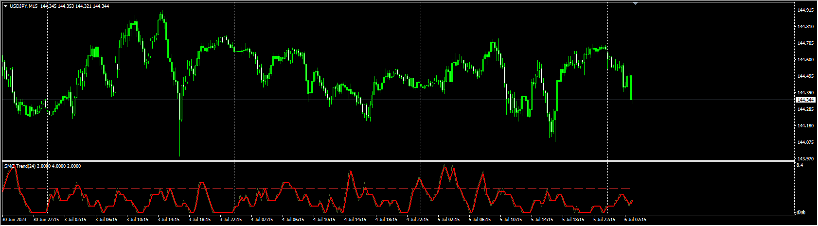Click the grey chart shift triangle marker
Viewport: 818px width, 226px height.
pos(635,3)
